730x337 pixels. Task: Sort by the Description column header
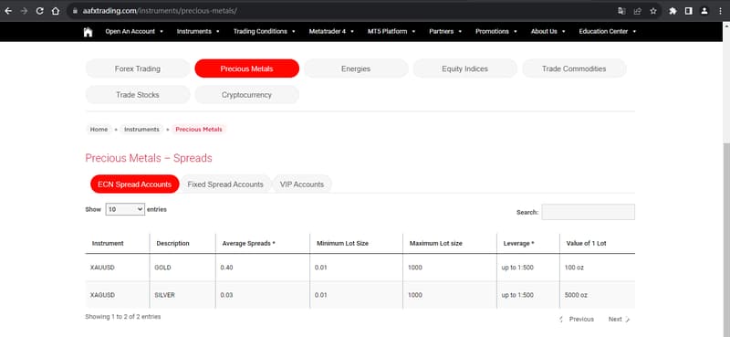(x=182, y=243)
